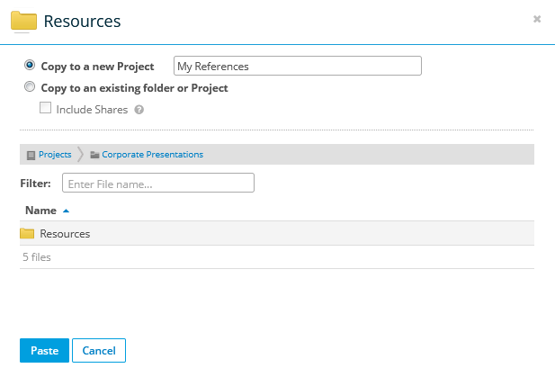Open the Corporate Presentations breadcrumb link
Screen dimensions: 555x368
[152, 155]
